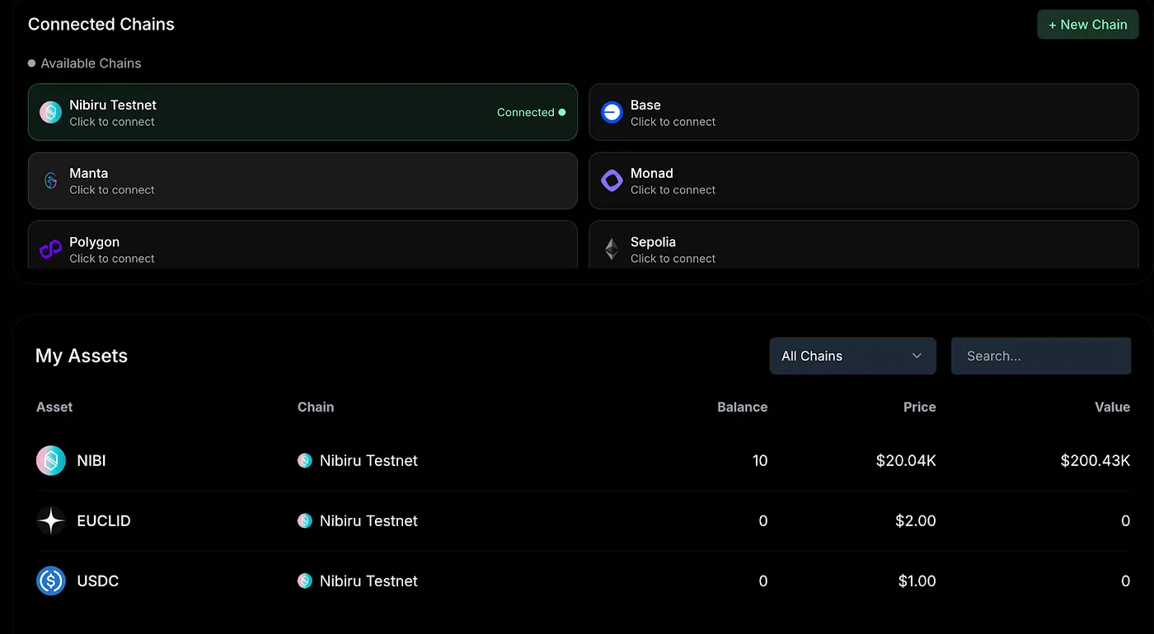Screen dimensions: 1154x634
Task: Connect to the Sepolia chain
Action: [863, 245]
